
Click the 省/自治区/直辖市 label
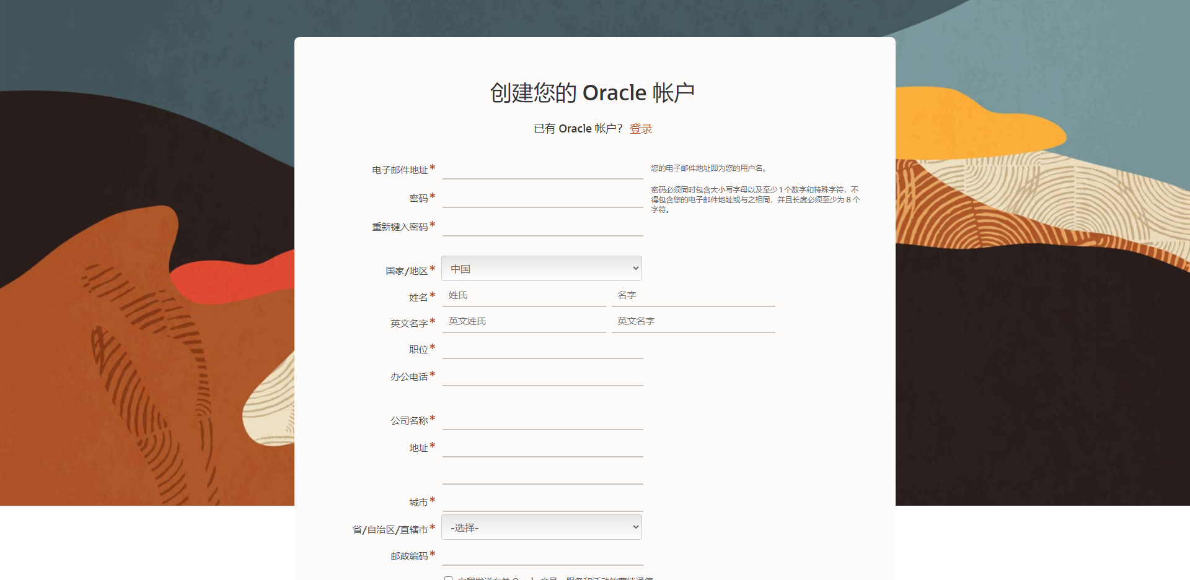(x=390, y=529)
